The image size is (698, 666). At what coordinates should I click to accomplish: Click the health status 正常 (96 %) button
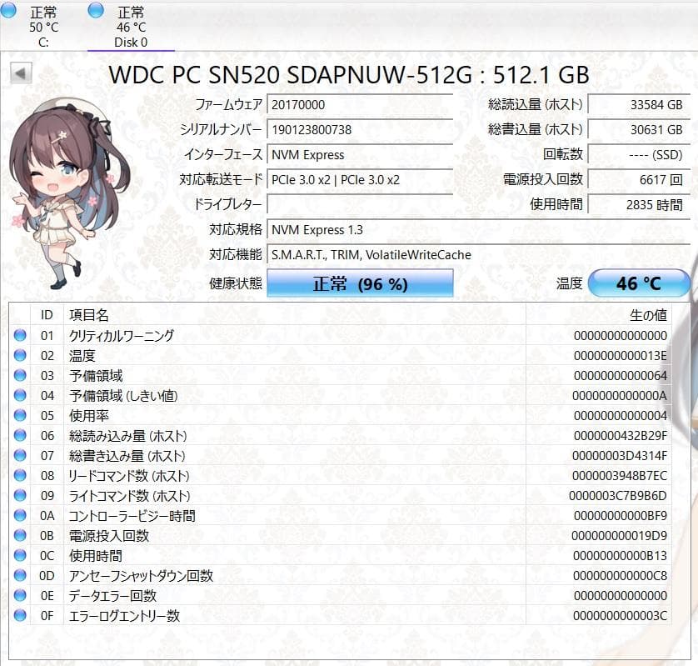pos(360,283)
